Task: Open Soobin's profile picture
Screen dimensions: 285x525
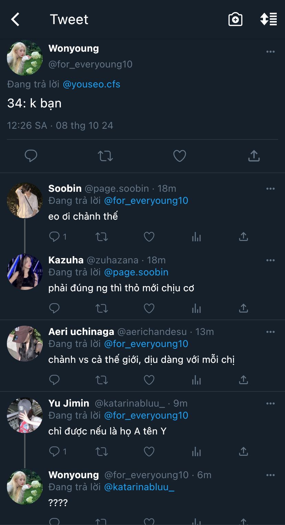Action: [x=25, y=200]
